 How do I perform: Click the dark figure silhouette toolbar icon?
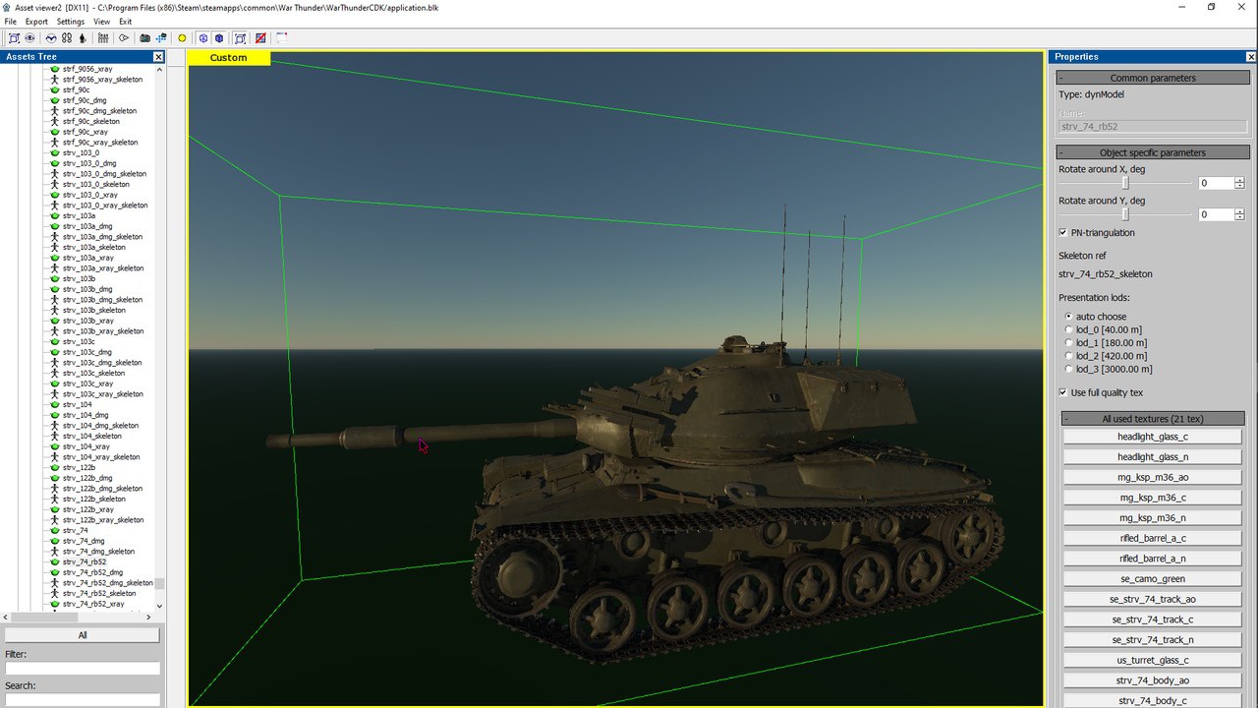coord(83,38)
